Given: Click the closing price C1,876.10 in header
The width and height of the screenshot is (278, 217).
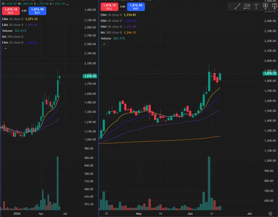Looking at the screenshot, I should tap(57, 4).
